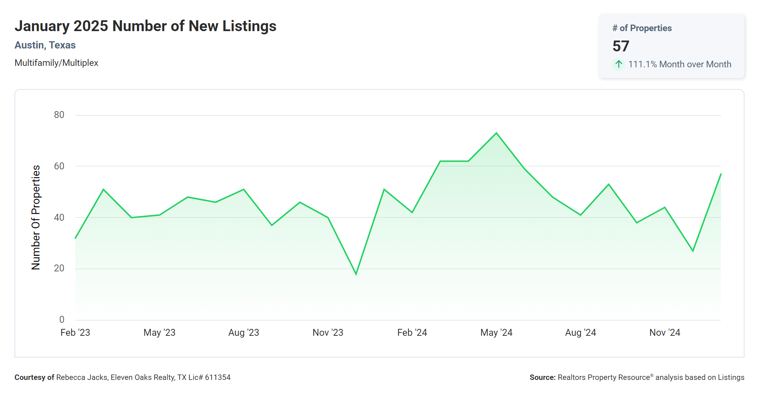The height and width of the screenshot is (398, 759).
Task: Click the 111.1% Month over Month text
Action: coord(679,64)
